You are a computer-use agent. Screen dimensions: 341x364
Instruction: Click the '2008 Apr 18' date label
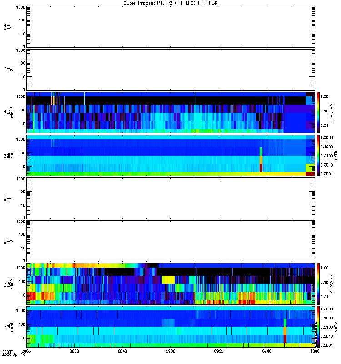point(14,354)
